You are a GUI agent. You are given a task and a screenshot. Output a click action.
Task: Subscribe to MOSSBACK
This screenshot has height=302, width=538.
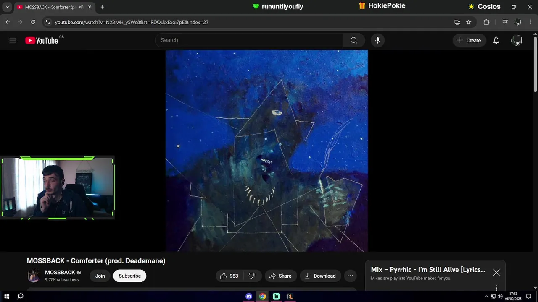click(x=129, y=276)
